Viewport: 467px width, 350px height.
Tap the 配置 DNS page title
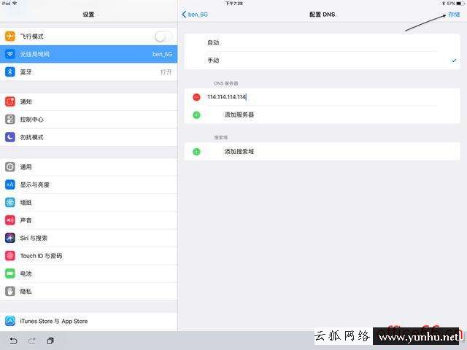coord(322,15)
